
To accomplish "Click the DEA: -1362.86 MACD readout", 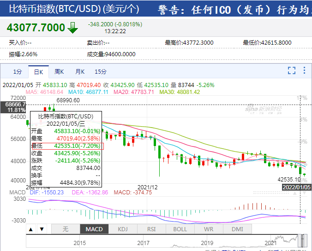I will (90, 193).
